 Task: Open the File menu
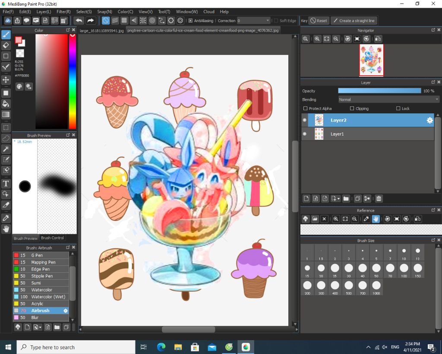[8, 12]
